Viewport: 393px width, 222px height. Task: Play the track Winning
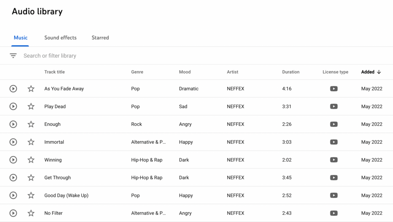tap(13, 160)
